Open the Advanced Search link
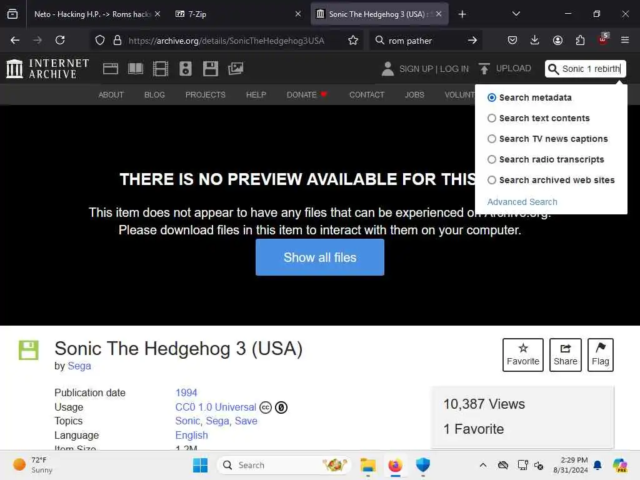 click(x=522, y=202)
